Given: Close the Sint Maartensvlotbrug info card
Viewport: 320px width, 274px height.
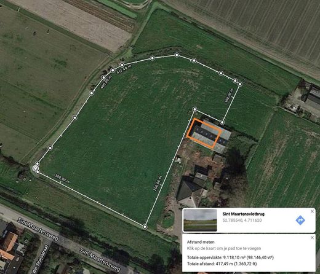Looking at the screenshot, I should tap(312, 211).
